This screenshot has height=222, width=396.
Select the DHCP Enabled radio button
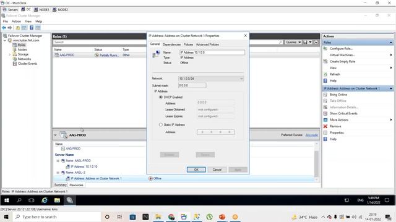coord(161,97)
